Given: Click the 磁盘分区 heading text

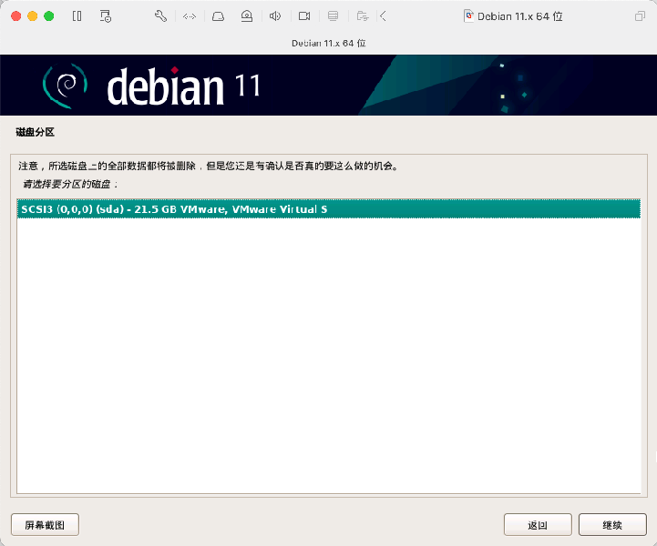Looking at the screenshot, I should point(36,132).
